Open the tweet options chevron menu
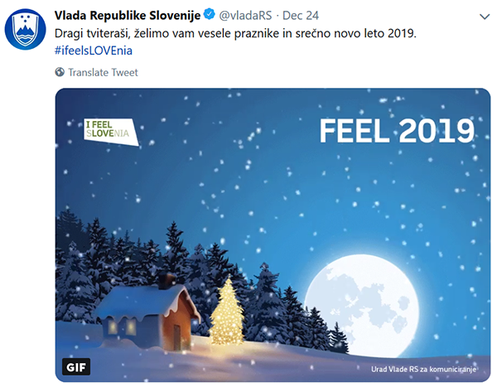The width and height of the screenshot is (497, 392). [483, 16]
